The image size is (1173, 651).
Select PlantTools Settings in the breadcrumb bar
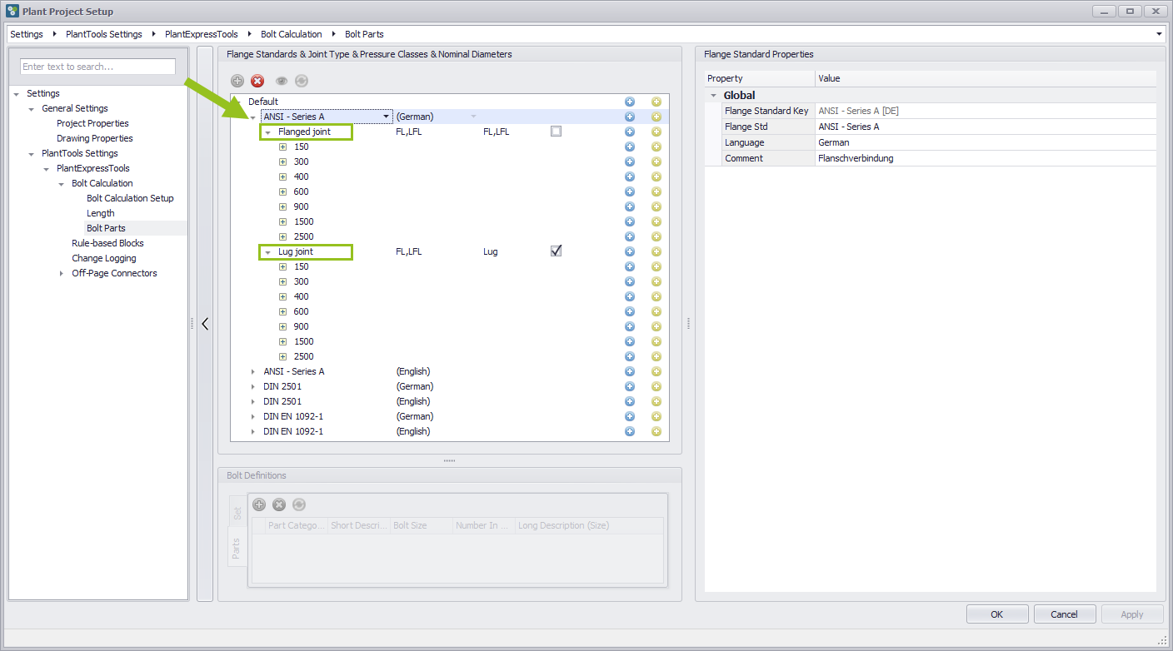tap(104, 34)
